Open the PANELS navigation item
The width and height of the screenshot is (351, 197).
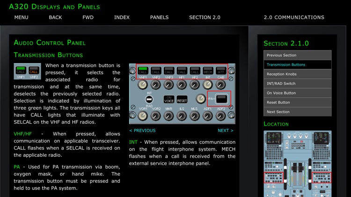click(x=160, y=17)
